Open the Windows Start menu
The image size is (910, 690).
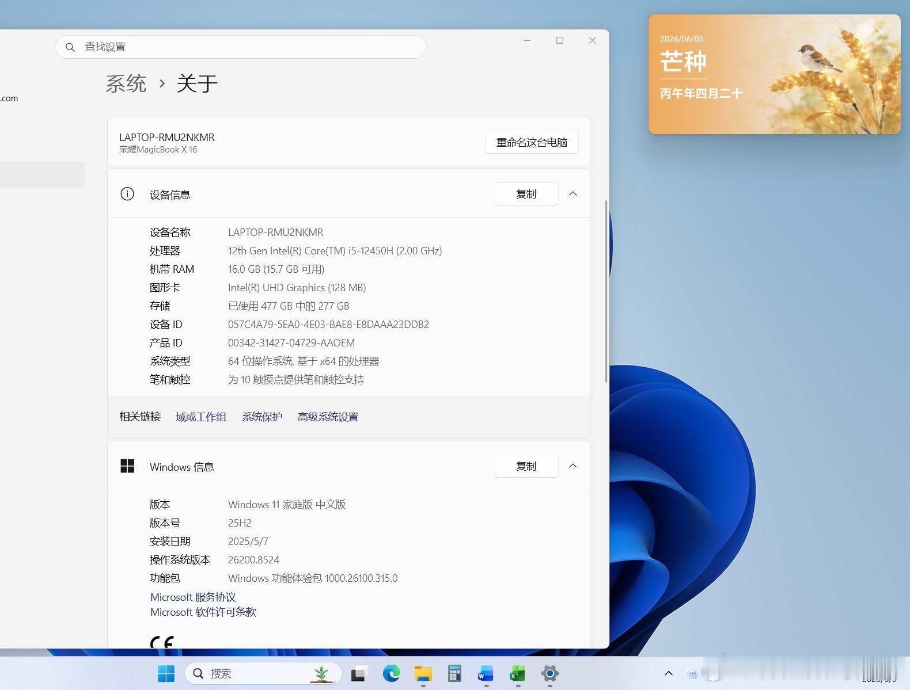pyautogui.click(x=166, y=673)
